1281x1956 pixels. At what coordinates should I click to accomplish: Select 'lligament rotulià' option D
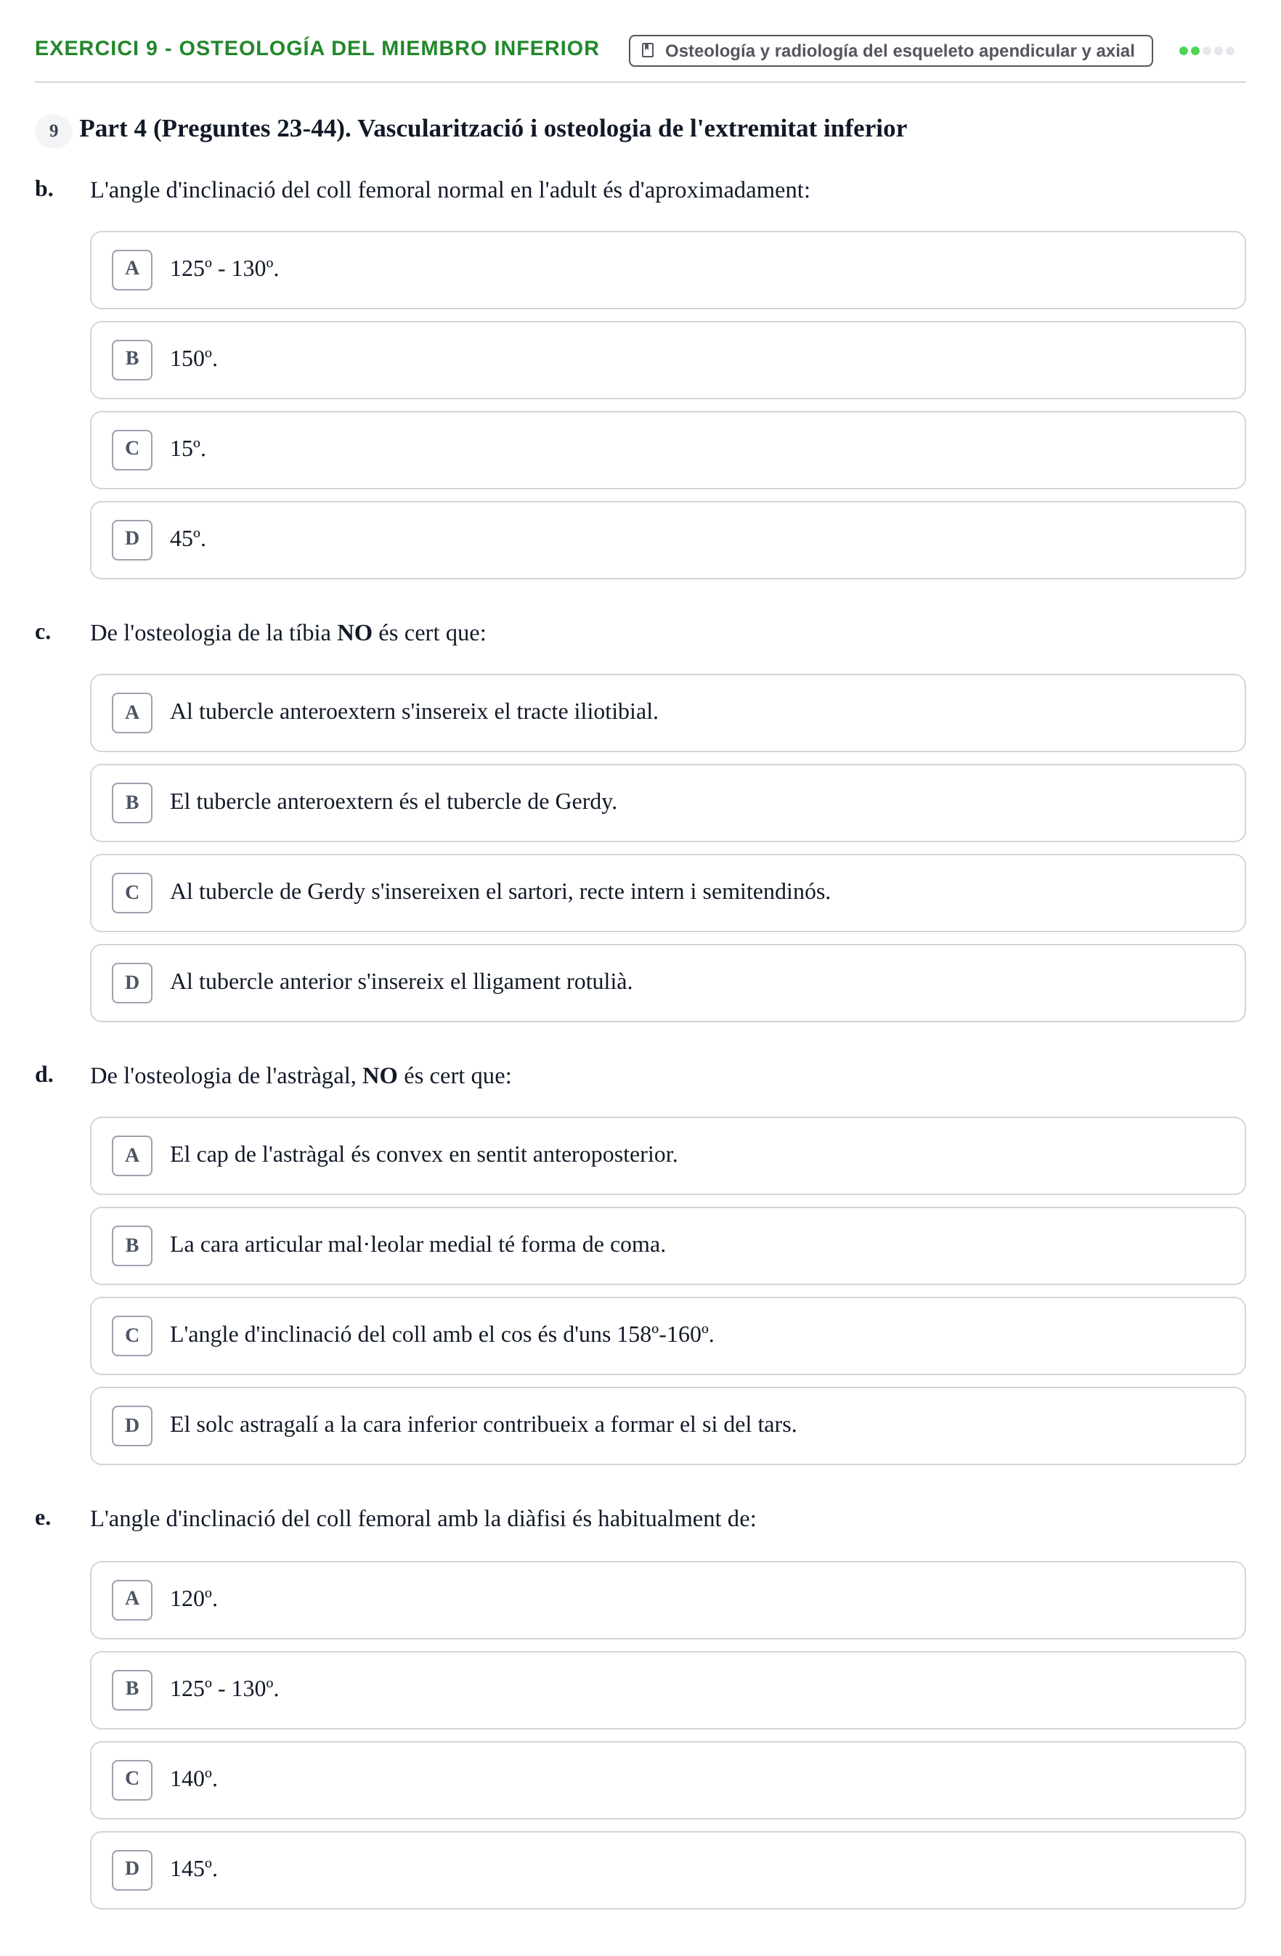[667, 983]
